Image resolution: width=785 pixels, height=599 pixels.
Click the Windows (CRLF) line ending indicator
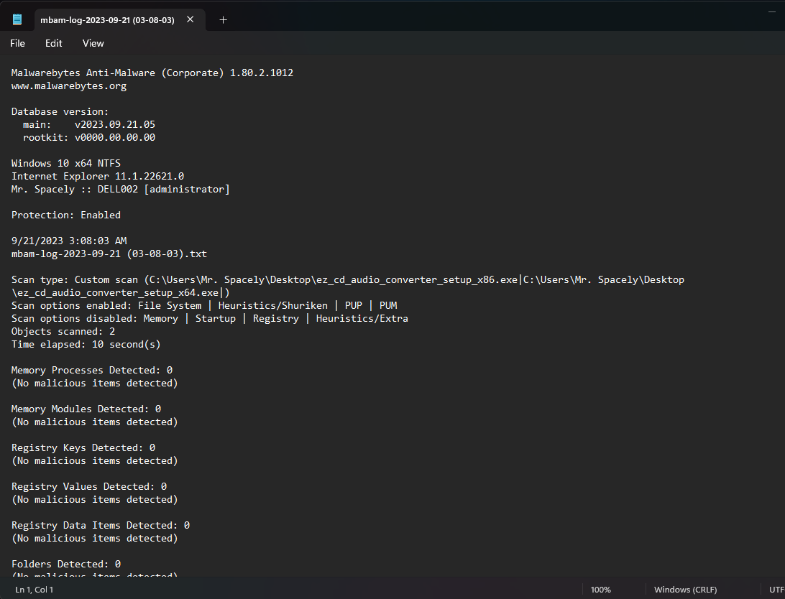(685, 590)
